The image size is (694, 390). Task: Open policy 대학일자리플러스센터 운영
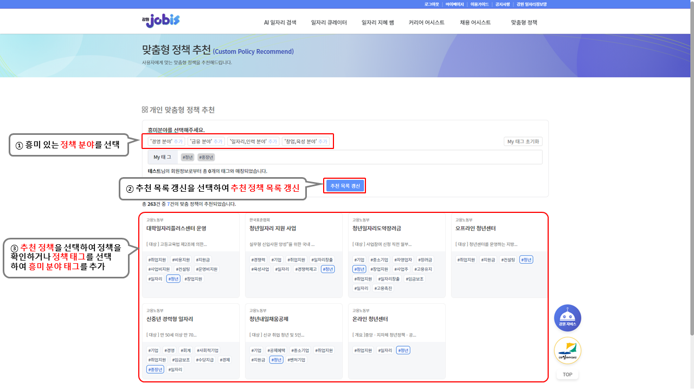click(176, 229)
